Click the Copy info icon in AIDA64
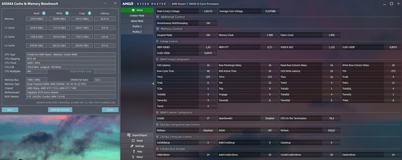 90,13
